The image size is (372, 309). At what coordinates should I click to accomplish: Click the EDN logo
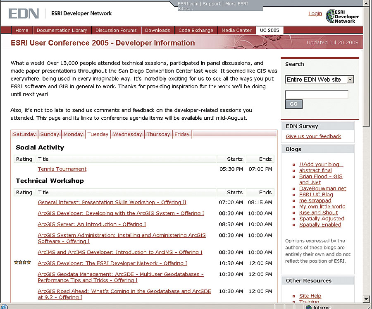pos(24,14)
